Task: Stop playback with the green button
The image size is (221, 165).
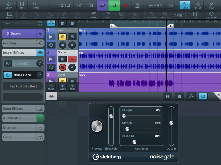Action: click(x=114, y=5)
